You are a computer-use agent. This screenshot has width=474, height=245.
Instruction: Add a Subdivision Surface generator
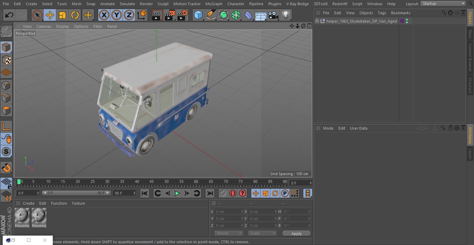point(223,15)
